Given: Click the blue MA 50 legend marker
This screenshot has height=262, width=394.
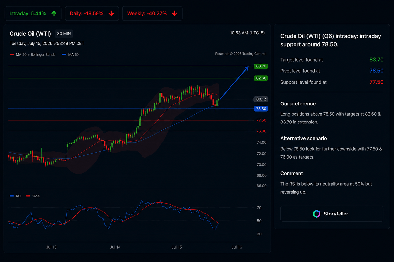Looking at the screenshot, I should tap(64, 55).
